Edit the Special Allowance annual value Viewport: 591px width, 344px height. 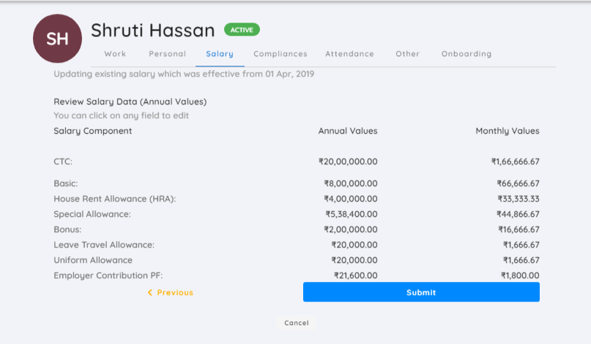(352, 214)
